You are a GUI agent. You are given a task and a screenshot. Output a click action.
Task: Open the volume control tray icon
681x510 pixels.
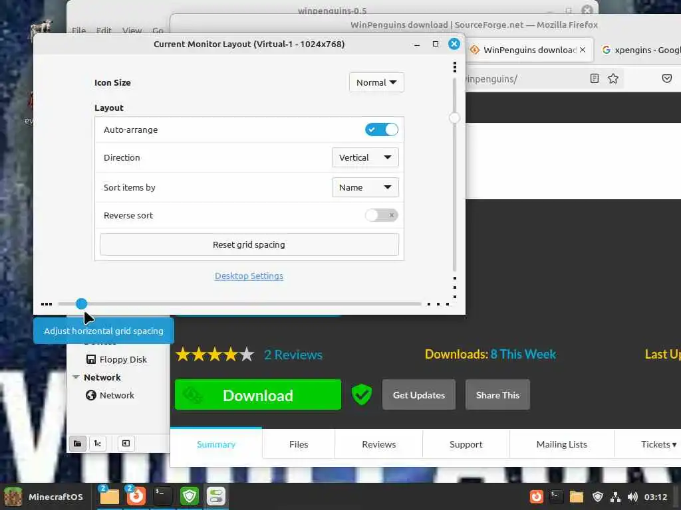click(632, 497)
